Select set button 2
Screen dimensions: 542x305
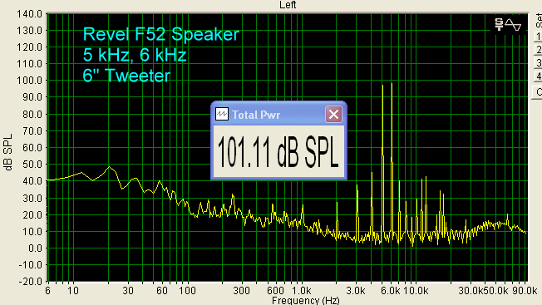click(538, 50)
